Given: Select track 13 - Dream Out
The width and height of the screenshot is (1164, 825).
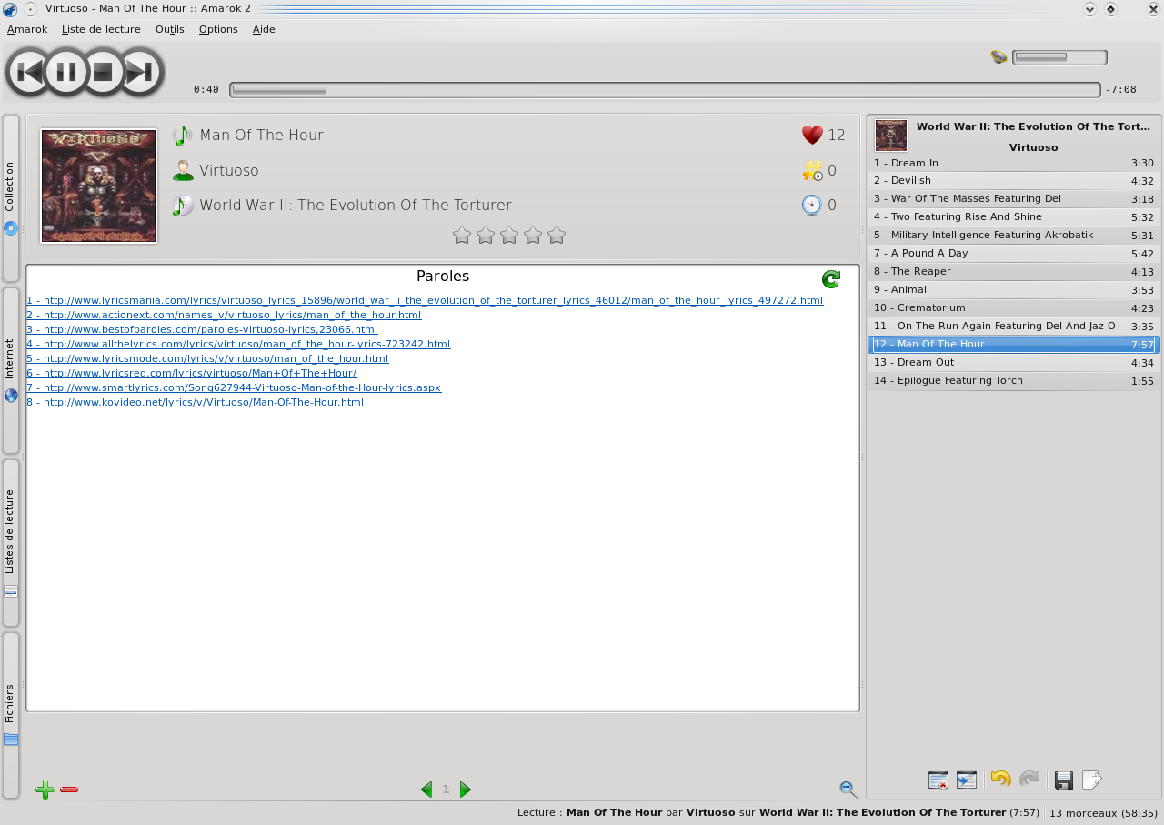Looking at the screenshot, I should (1013, 363).
